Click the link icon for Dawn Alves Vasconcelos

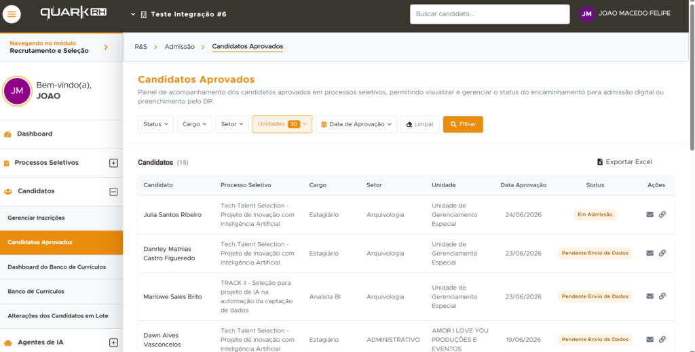(x=662, y=340)
